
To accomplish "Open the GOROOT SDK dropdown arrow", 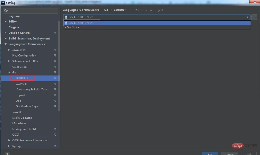I will [247, 17].
